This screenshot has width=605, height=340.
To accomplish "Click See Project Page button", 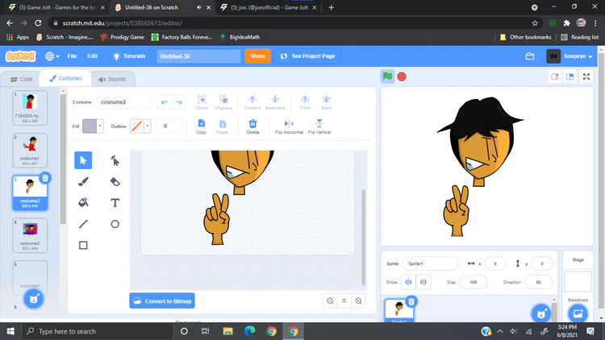I will [307, 56].
